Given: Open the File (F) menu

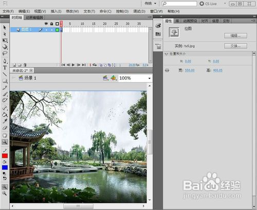Looking at the screenshot, I should click(x=8, y=11).
